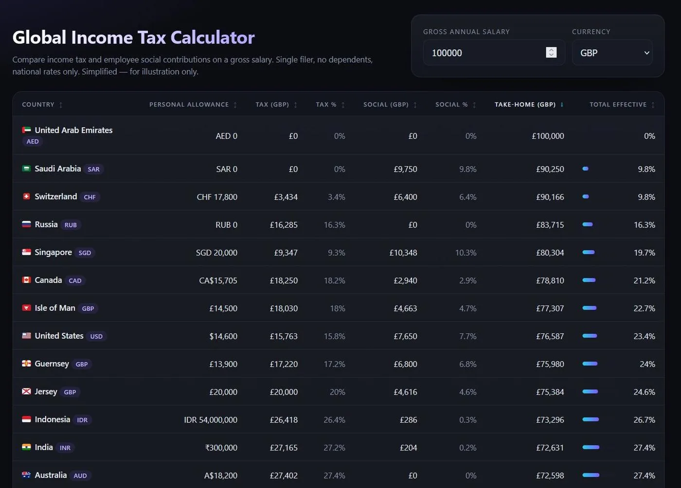Click the £18,250 Canada tax cell
The image size is (681, 488).
[284, 281]
